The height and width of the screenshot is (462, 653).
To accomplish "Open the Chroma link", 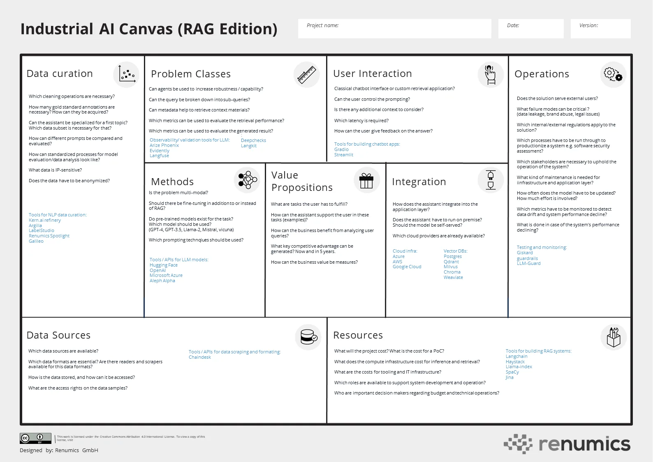I will pyautogui.click(x=452, y=272).
